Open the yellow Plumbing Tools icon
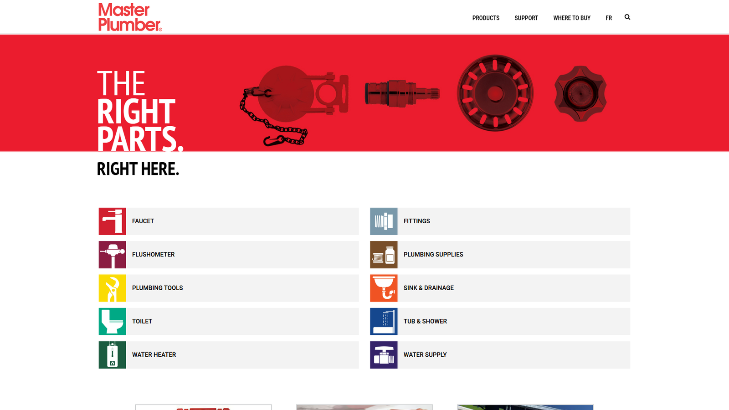Image resolution: width=729 pixels, height=410 pixels. [x=112, y=288]
